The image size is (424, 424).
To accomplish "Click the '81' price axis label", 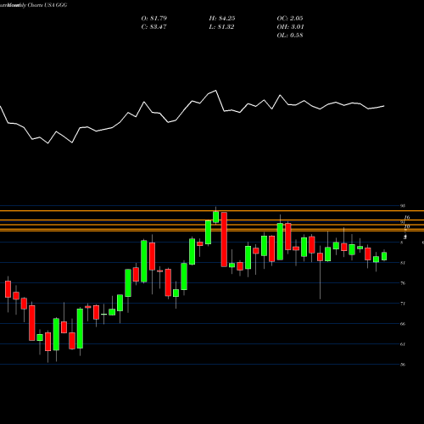I will click(x=403, y=263).
